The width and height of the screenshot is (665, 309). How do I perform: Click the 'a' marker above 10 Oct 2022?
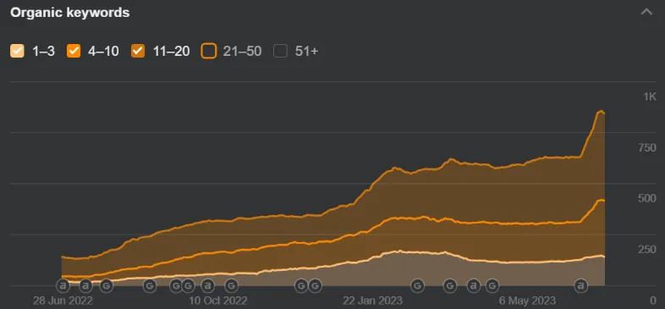pyautogui.click(x=208, y=285)
